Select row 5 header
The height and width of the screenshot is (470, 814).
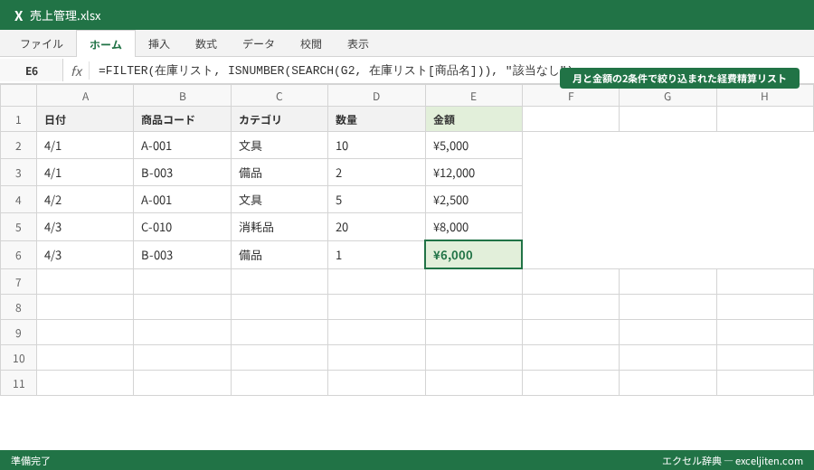tap(18, 227)
